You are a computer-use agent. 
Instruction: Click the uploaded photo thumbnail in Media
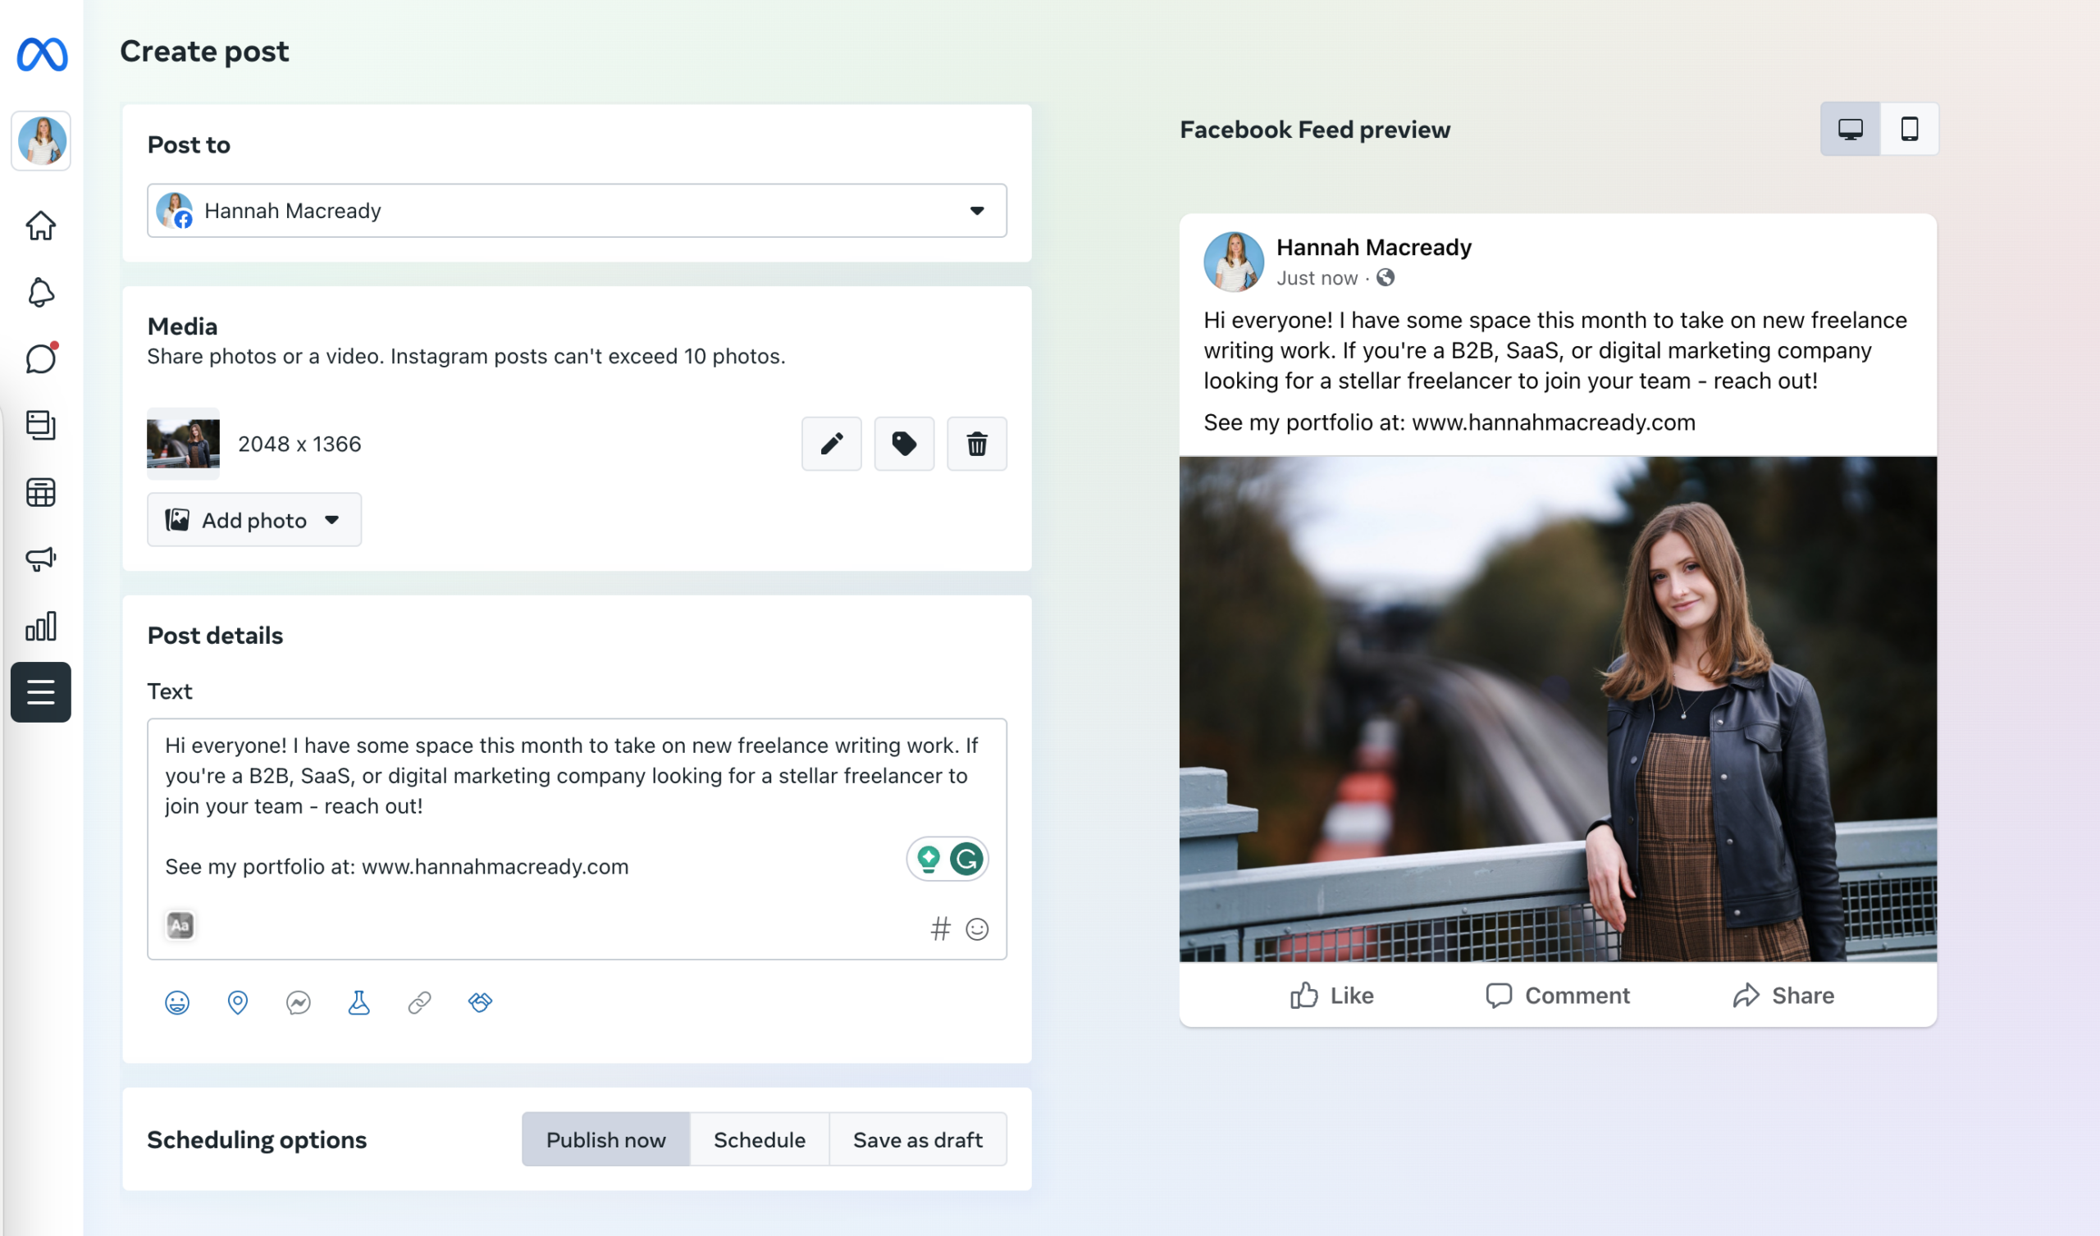click(x=183, y=444)
